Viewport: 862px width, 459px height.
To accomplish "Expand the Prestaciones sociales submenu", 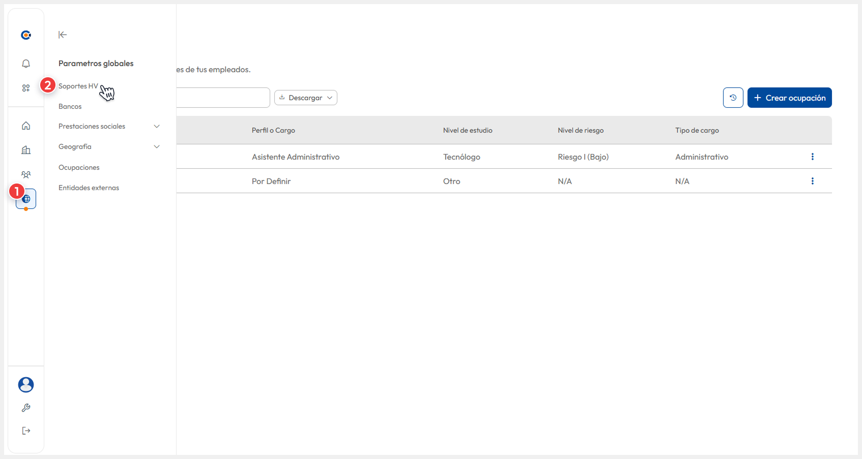I will [x=157, y=126].
